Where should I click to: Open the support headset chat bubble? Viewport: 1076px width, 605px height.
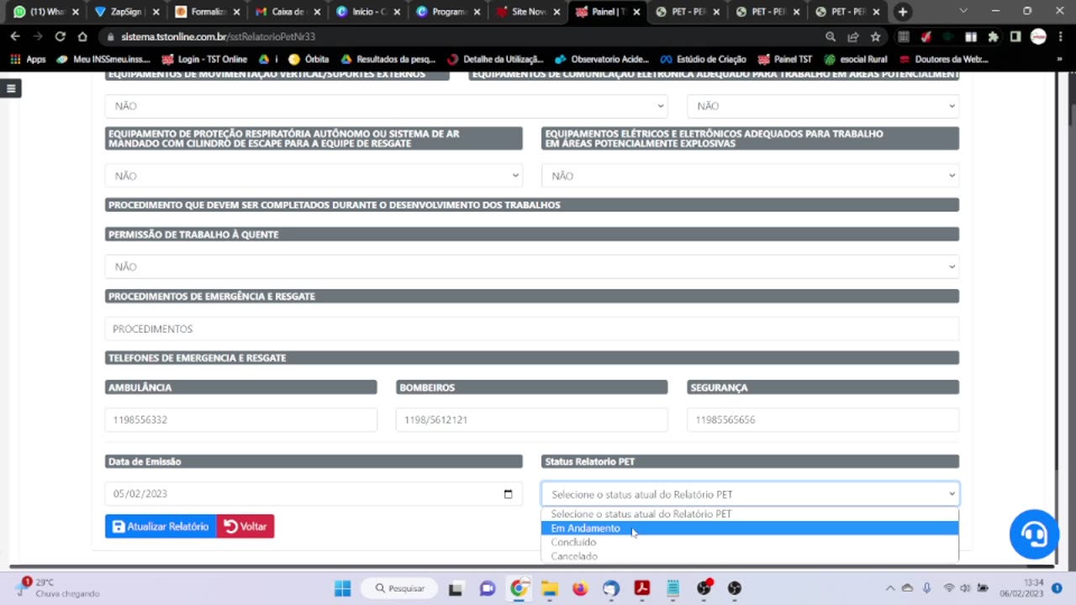pos(1034,534)
